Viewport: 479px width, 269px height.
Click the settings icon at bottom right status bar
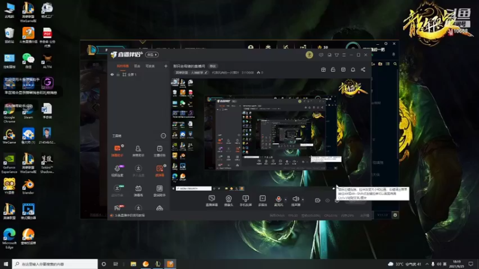(395, 215)
